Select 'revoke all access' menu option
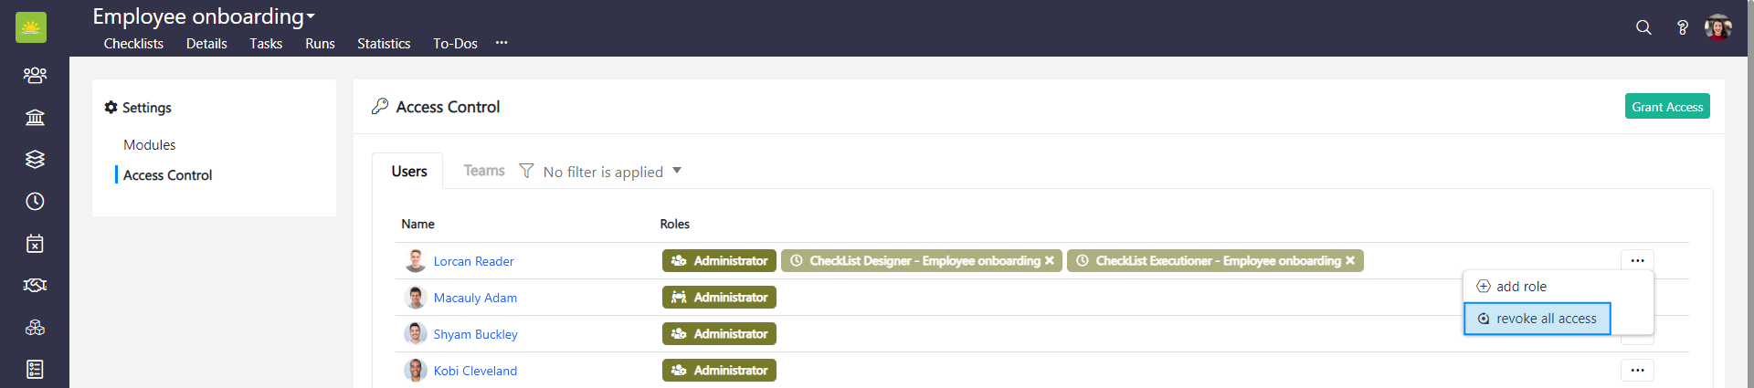 point(1537,319)
